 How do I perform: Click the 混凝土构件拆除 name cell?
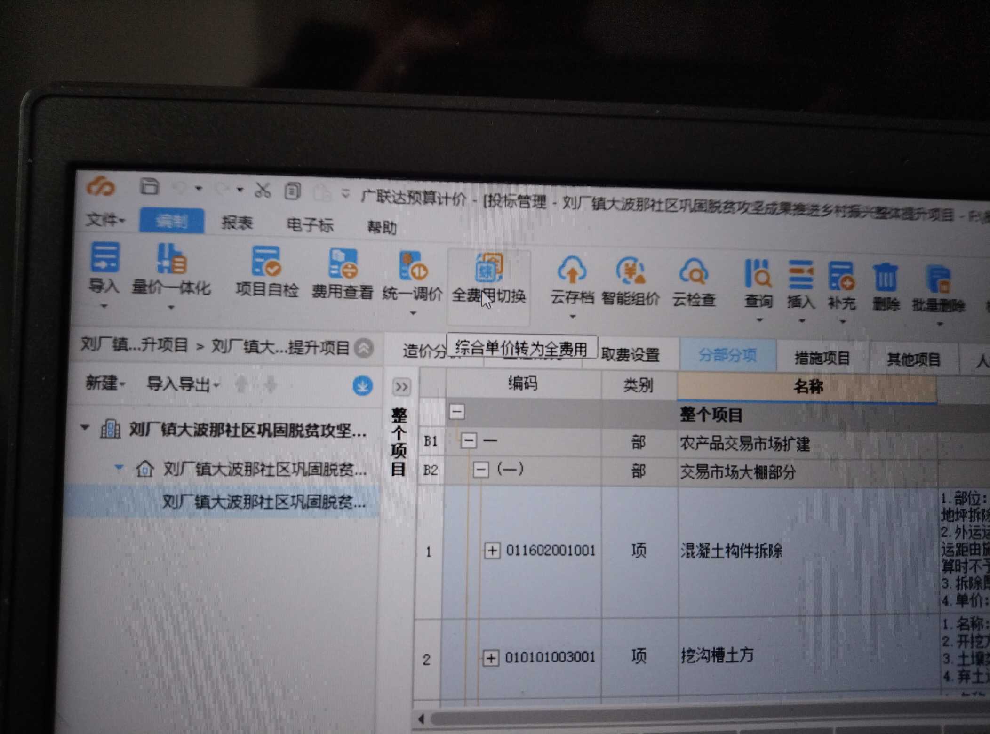coord(807,551)
